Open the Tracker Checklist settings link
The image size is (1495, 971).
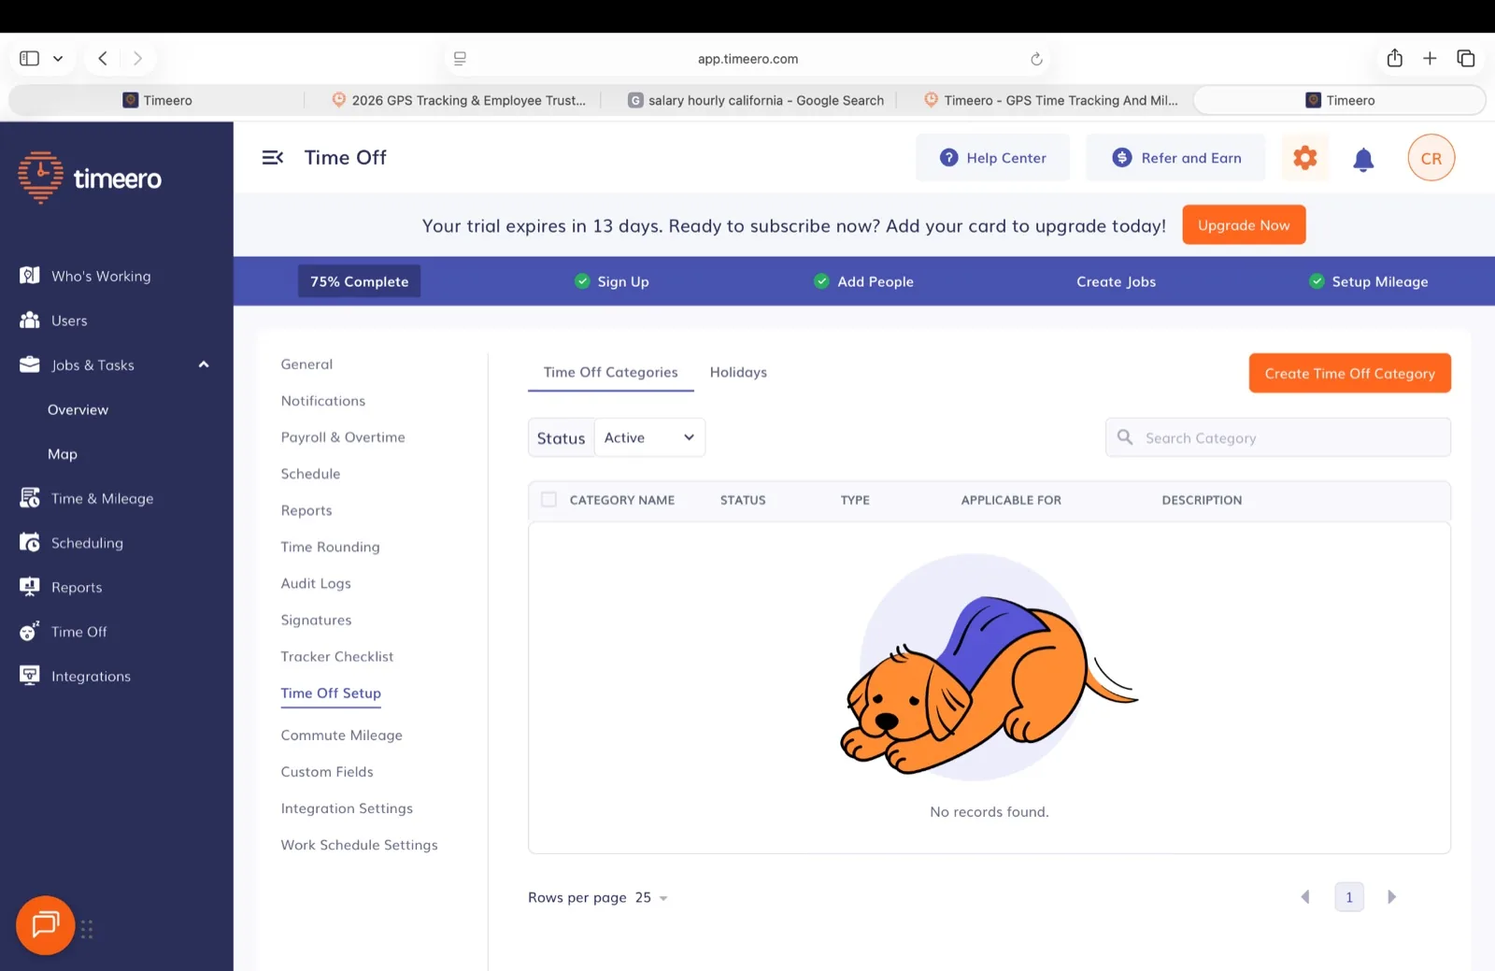click(337, 656)
